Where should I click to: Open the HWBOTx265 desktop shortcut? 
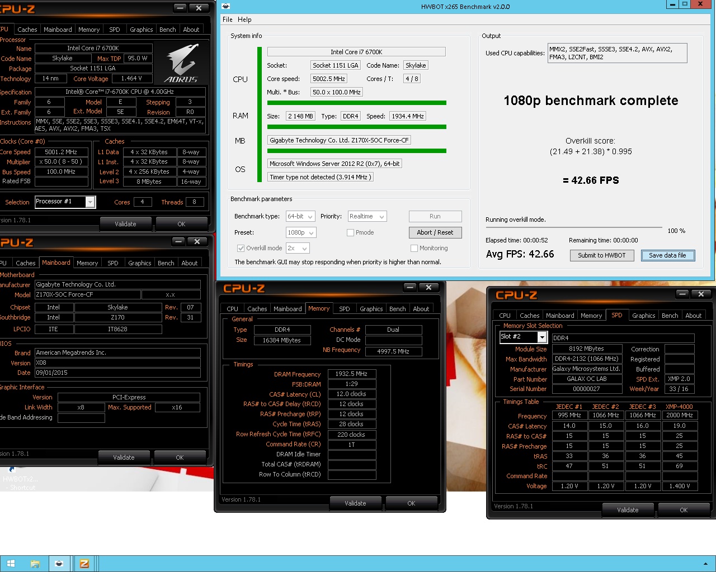click(19, 479)
